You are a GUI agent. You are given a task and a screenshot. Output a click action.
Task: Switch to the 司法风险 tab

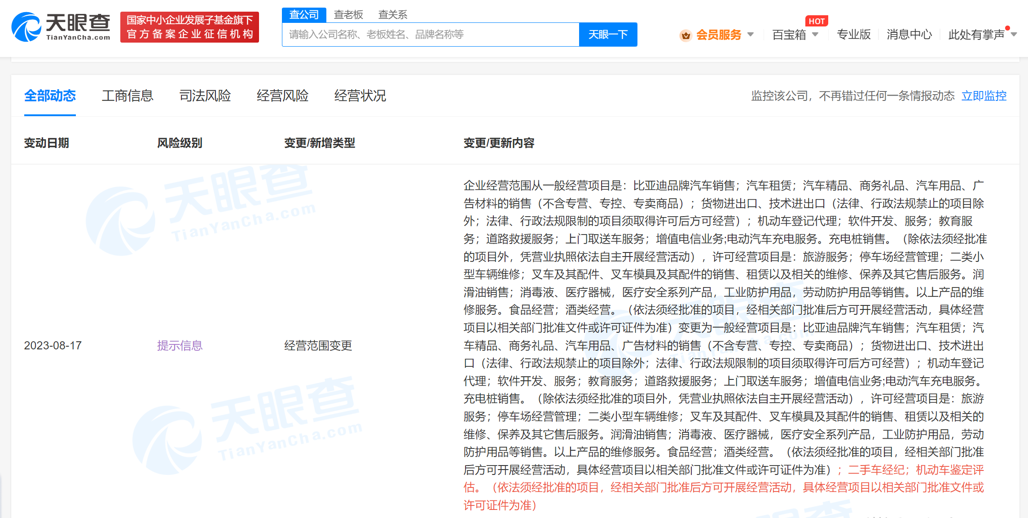(205, 96)
